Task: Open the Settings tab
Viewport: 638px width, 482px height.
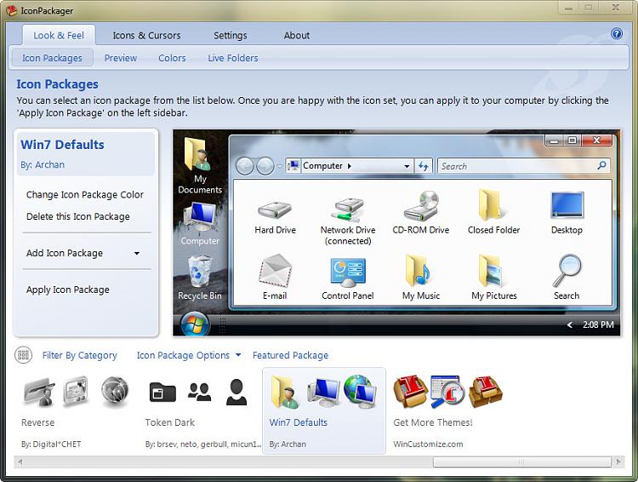Action: click(x=231, y=36)
